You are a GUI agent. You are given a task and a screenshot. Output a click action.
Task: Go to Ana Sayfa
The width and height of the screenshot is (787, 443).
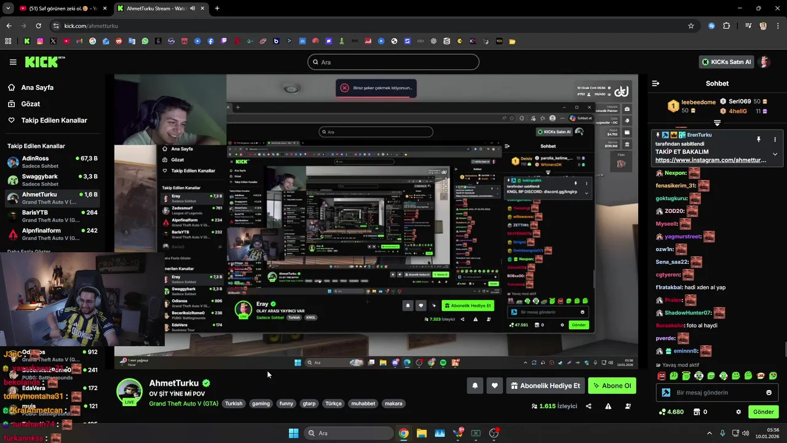point(37,87)
